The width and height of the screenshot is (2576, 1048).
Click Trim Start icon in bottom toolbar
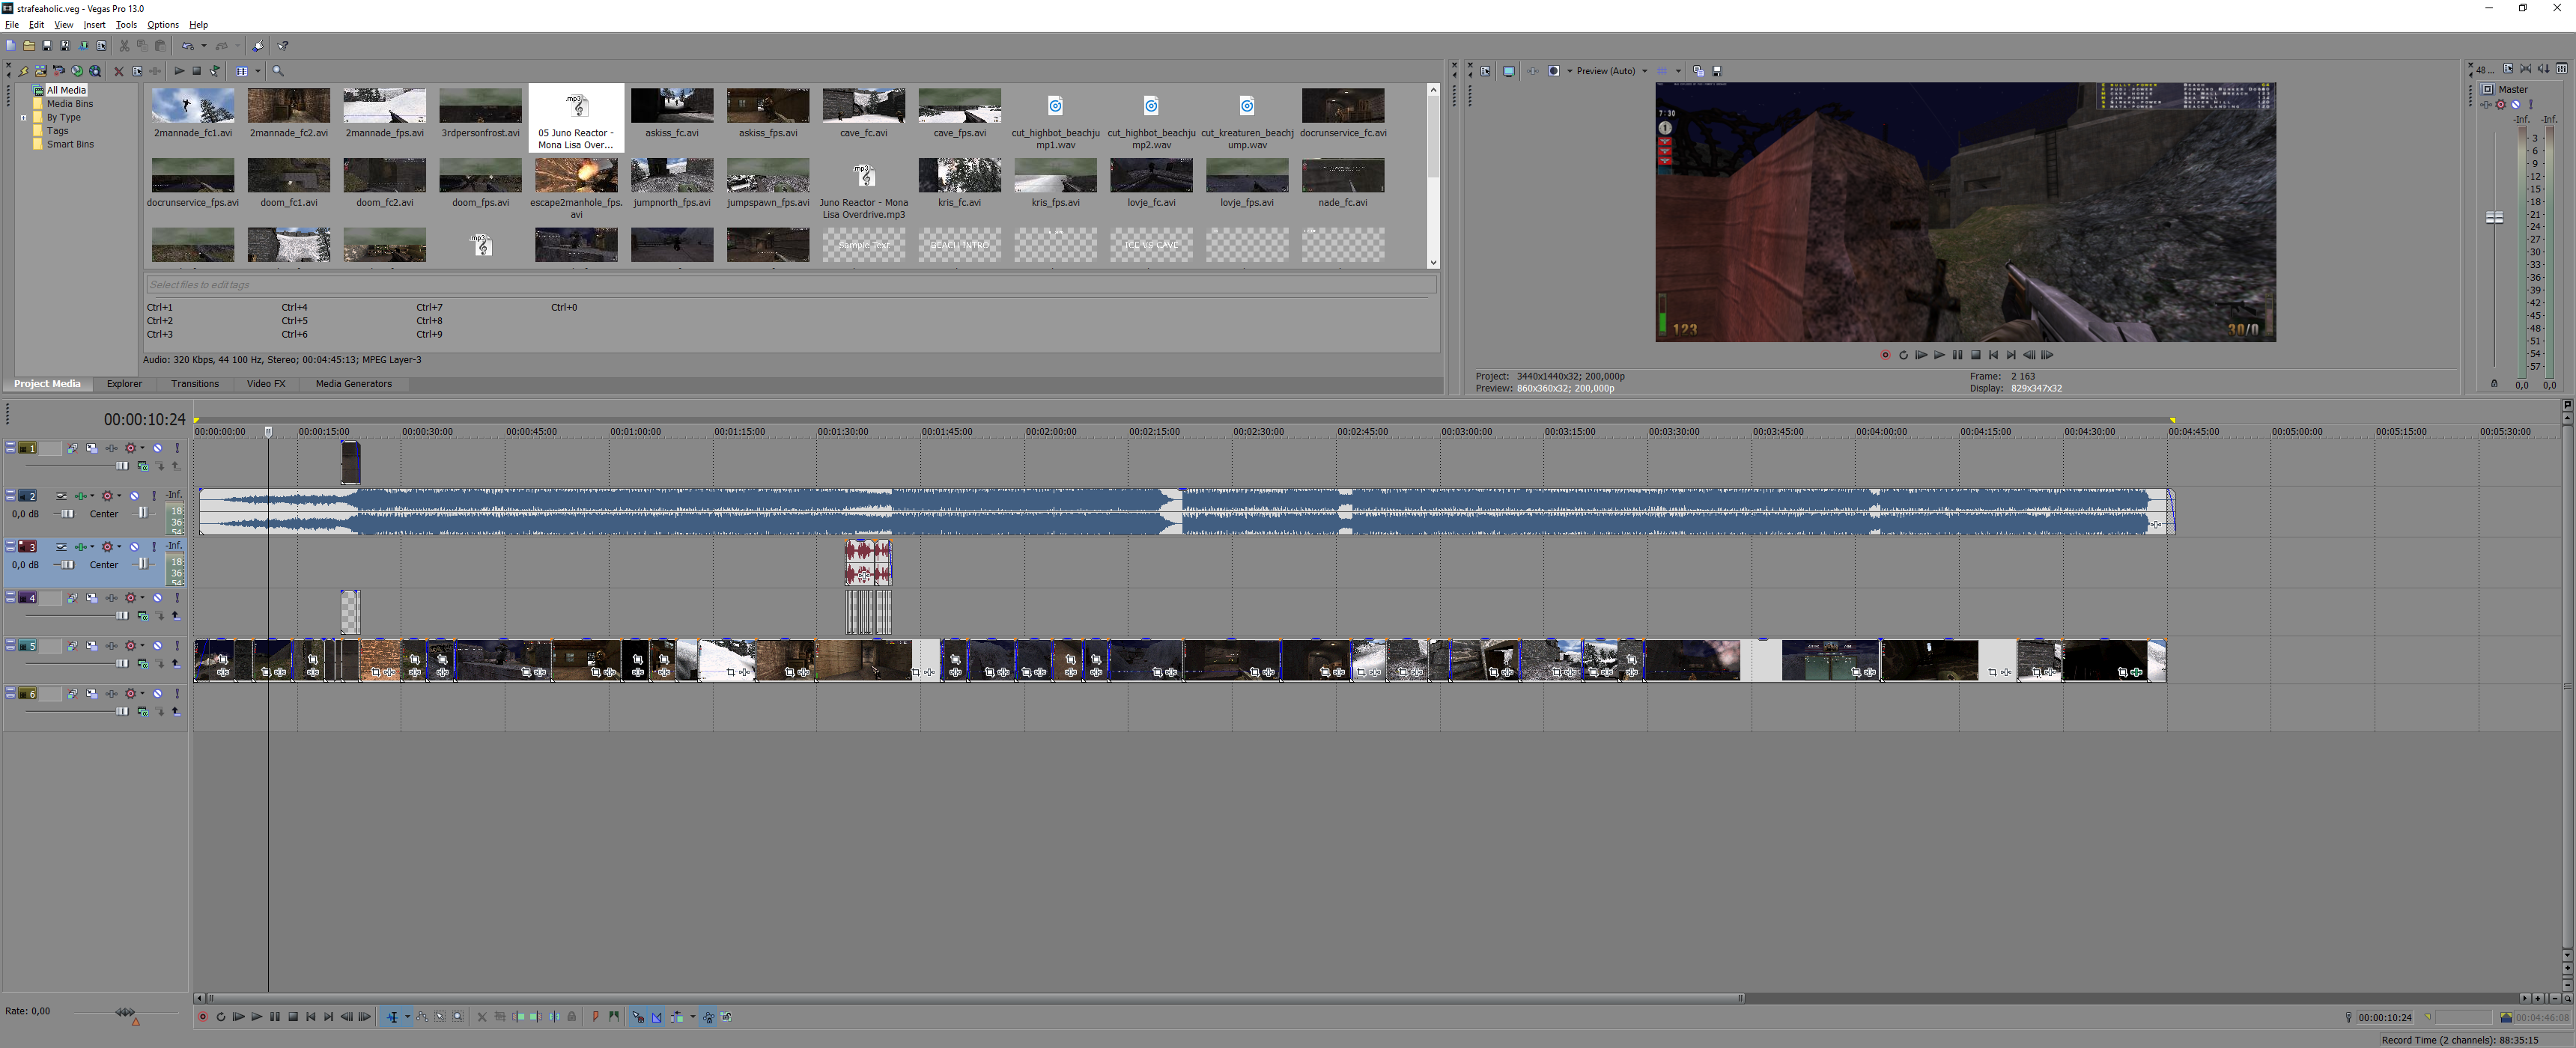coord(518,1017)
